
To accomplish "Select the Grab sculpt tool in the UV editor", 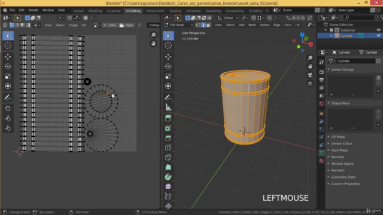I will 8,109.
